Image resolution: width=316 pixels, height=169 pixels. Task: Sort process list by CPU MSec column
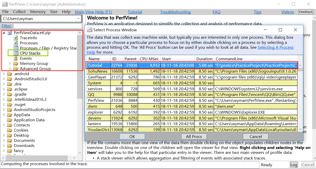[149, 59]
